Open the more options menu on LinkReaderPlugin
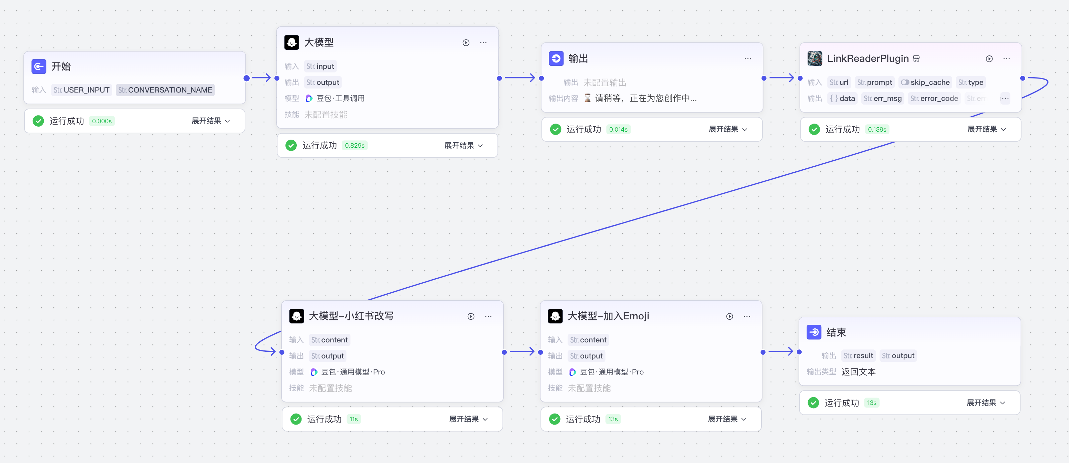 [1007, 58]
